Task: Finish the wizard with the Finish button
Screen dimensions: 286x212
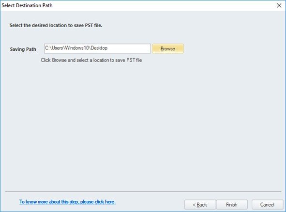Action: point(232,205)
